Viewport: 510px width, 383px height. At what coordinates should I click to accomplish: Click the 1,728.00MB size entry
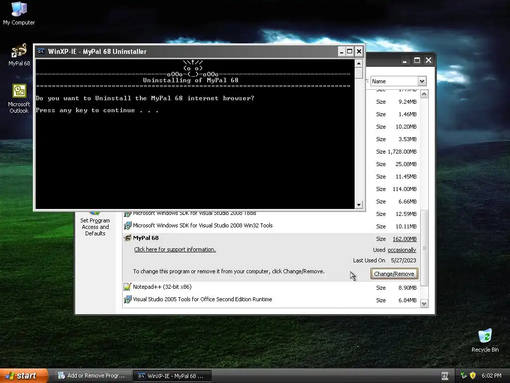[402, 152]
